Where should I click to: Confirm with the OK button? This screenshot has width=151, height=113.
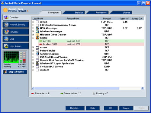click(111, 108)
